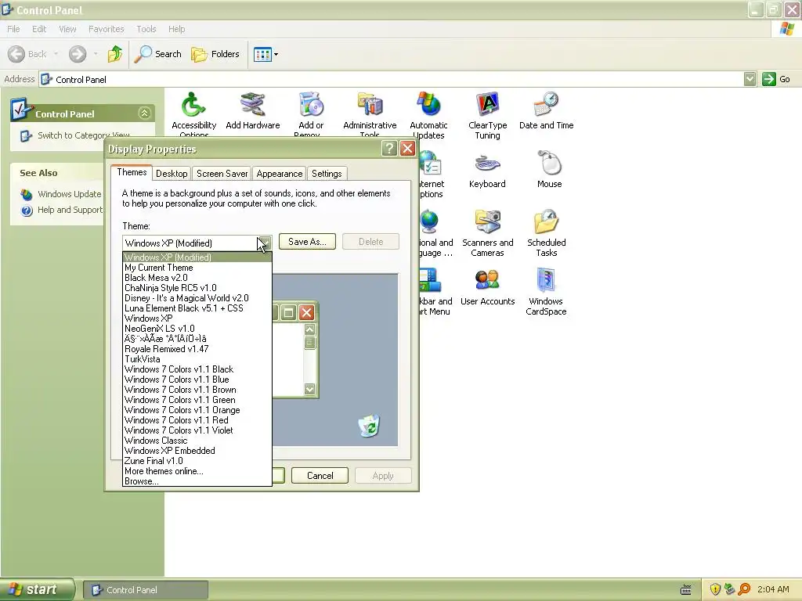
Task: Choose NeoGeniX LS v1.0 theme
Action: point(197,329)
